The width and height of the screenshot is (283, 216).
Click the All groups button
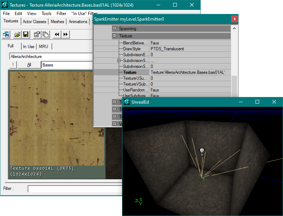coord(29,65)
